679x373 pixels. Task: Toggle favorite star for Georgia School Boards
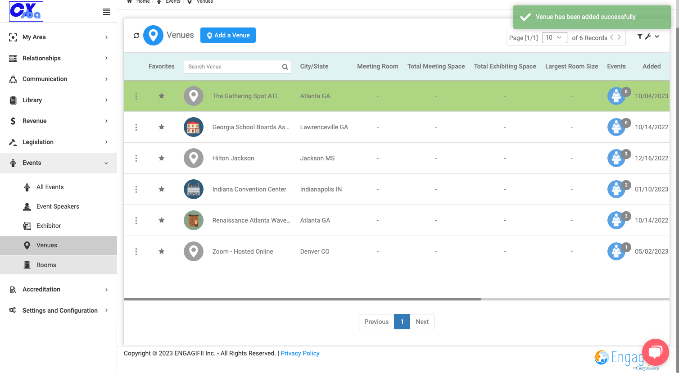[x=161, y=127]
